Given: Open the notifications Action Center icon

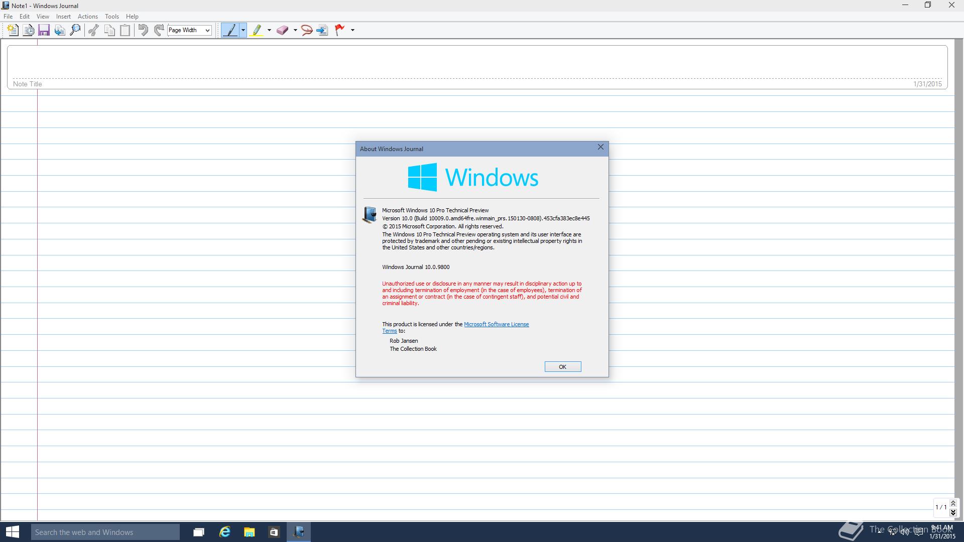Looking at the screenshot, I should tap(918, 532).
